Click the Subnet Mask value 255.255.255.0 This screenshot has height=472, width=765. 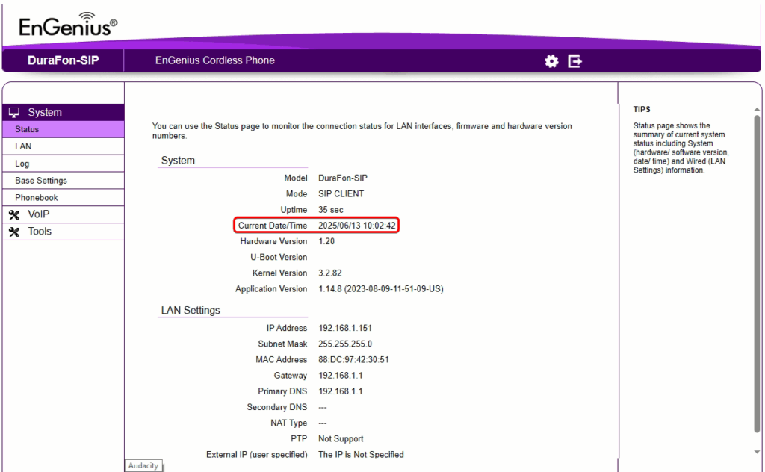pos(345,344)
